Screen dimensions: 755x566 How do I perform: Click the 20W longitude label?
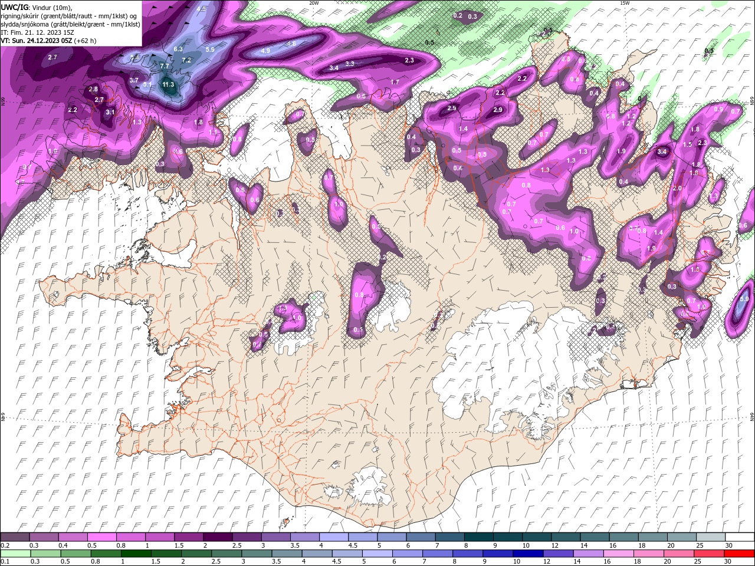[314, 2]
